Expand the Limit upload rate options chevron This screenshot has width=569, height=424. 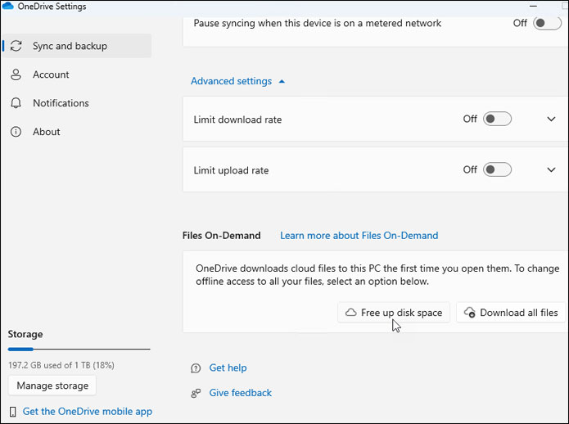coord(551,169)
